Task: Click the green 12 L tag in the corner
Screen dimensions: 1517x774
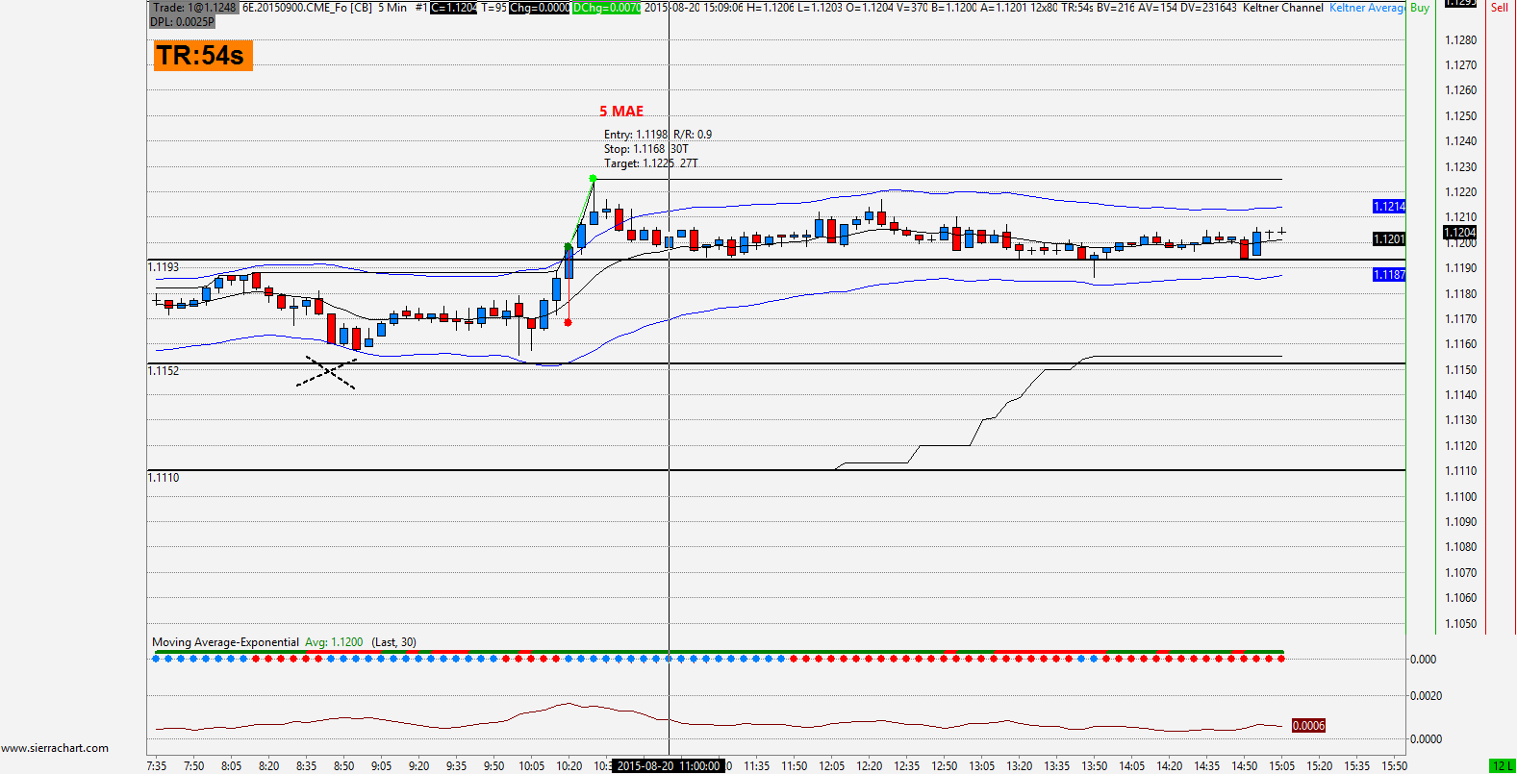Action: (1503, 766)
